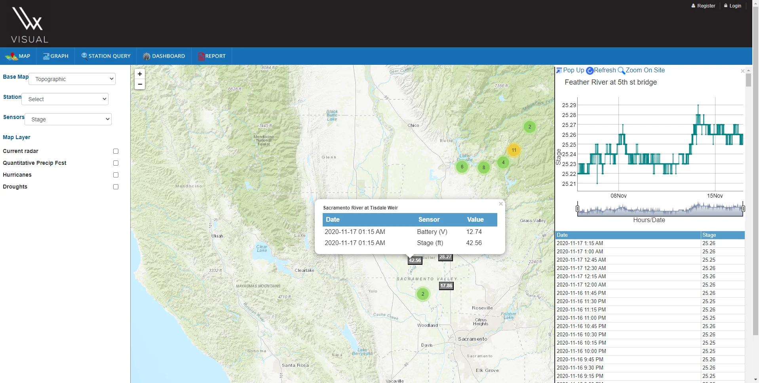This screenshot has height=383, width=759.
Task: Click the Station Query magnifier icon
Action: 84,56
